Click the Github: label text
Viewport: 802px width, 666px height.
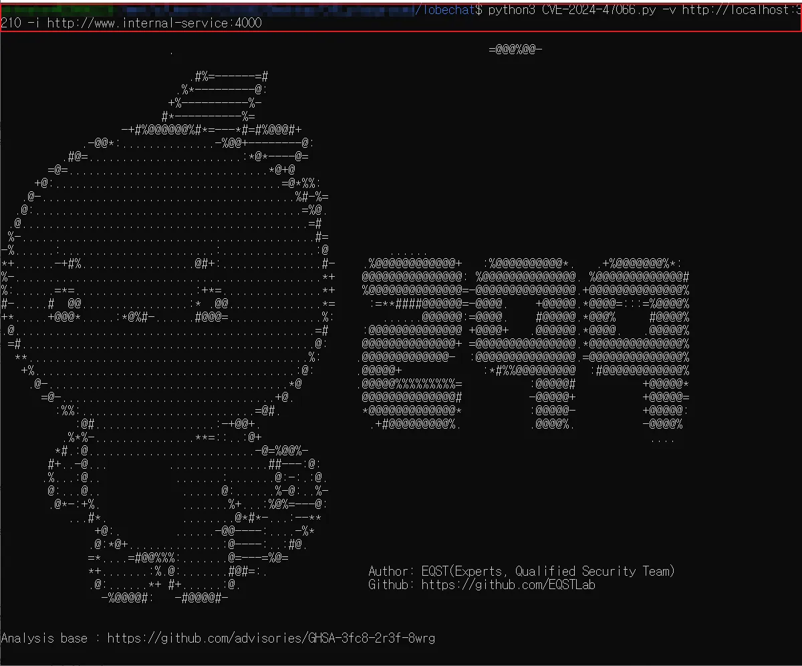pos(391,584)
